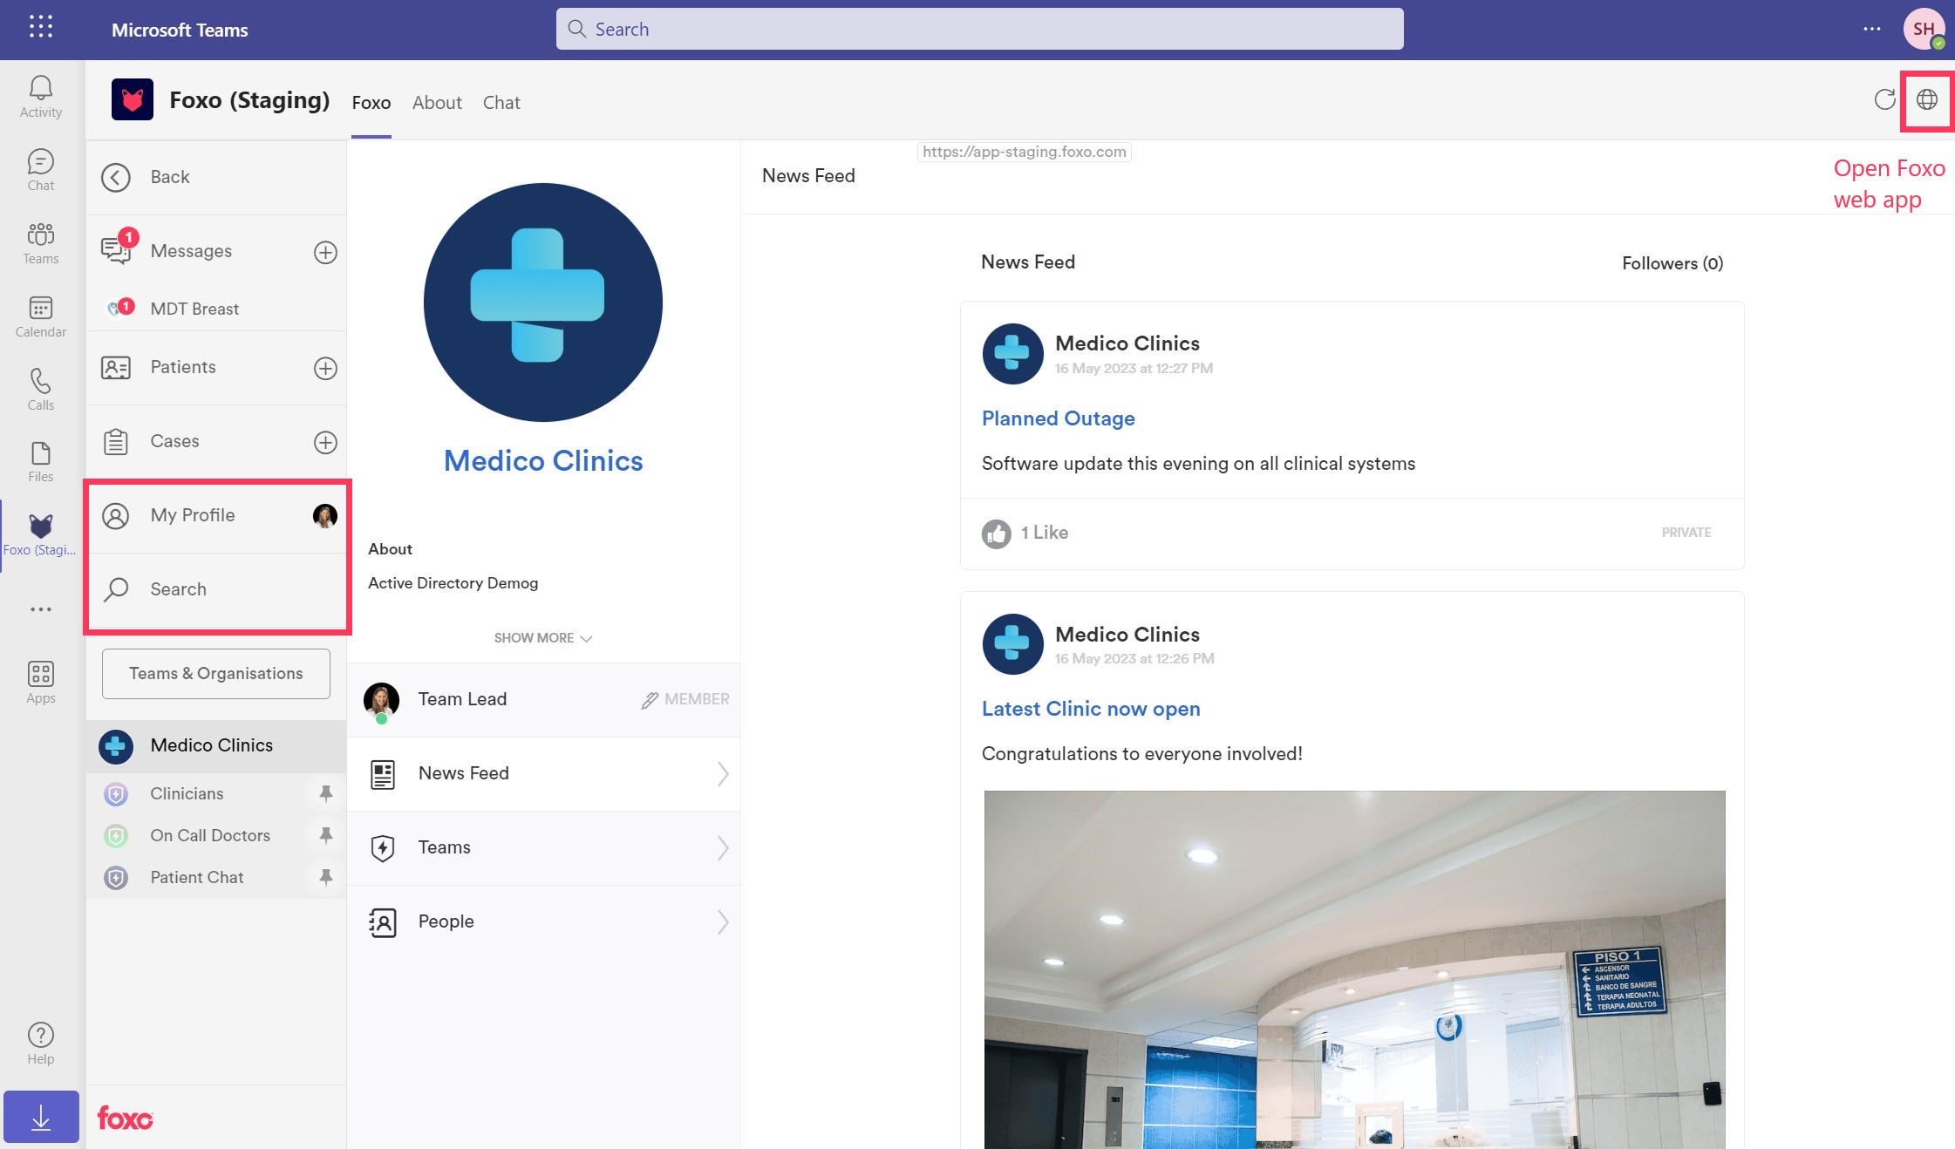Click the download desktop app button

point(41,1117)
